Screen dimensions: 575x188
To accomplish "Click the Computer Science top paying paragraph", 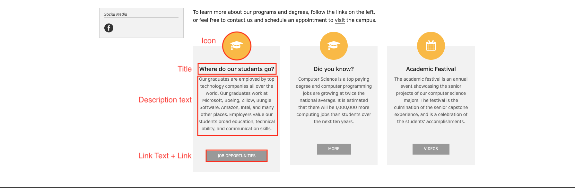I will 334,100.
